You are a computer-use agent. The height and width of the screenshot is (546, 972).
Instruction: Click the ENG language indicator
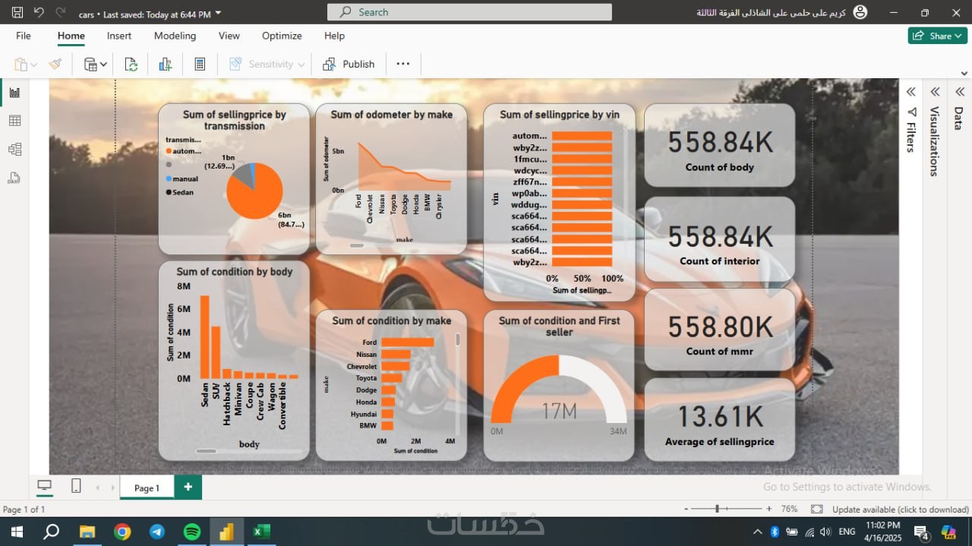pos(847,532)
